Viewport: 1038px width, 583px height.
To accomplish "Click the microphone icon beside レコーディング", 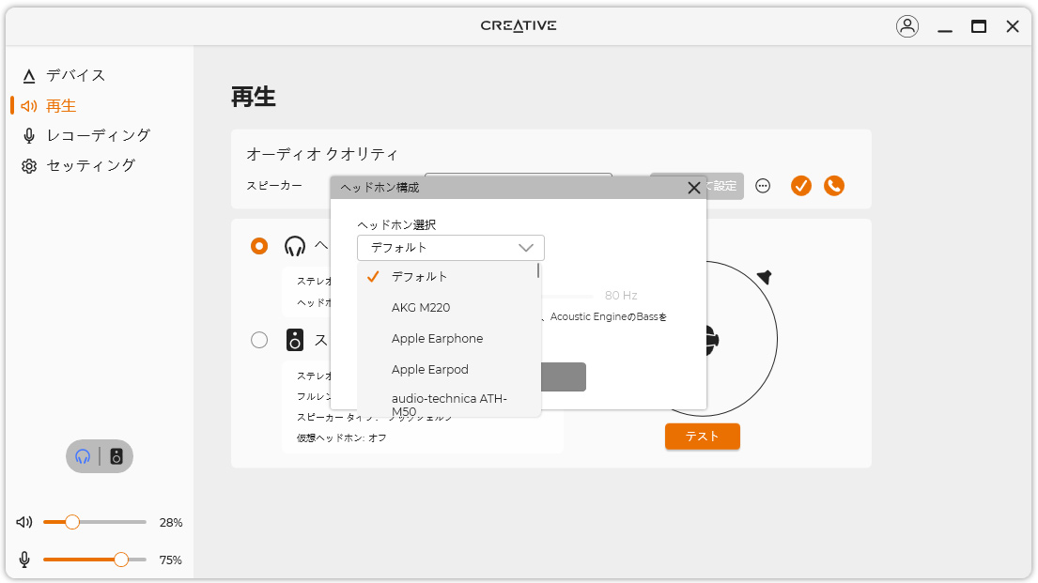I will 28,136.
